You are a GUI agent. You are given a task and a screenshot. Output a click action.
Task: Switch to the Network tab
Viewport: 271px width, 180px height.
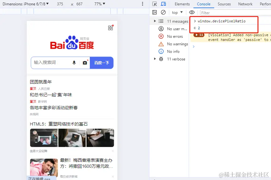[245, 4]
